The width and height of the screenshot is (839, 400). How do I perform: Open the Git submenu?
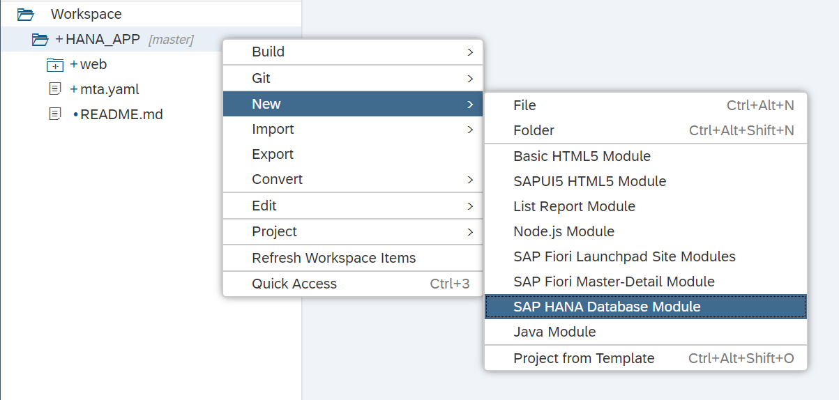(353, 79)
